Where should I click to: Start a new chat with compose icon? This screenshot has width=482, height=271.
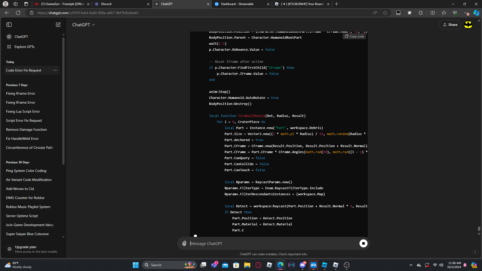[58, 25]
